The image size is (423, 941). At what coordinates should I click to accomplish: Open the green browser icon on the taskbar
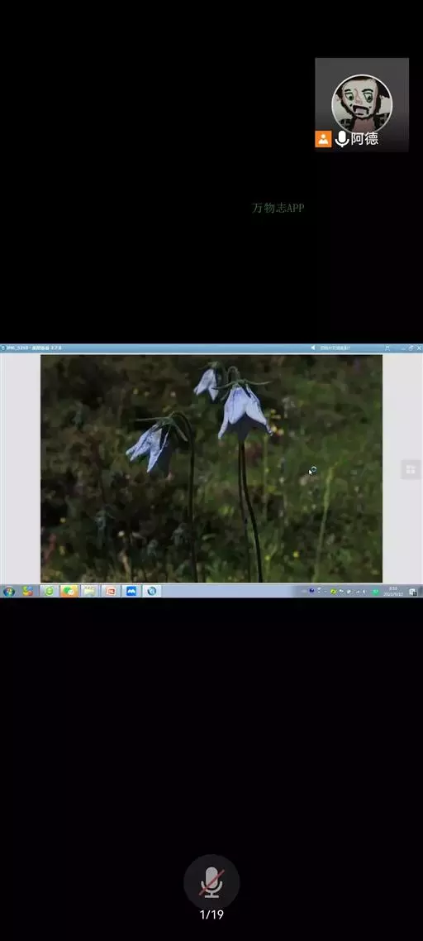pos(49,591)
